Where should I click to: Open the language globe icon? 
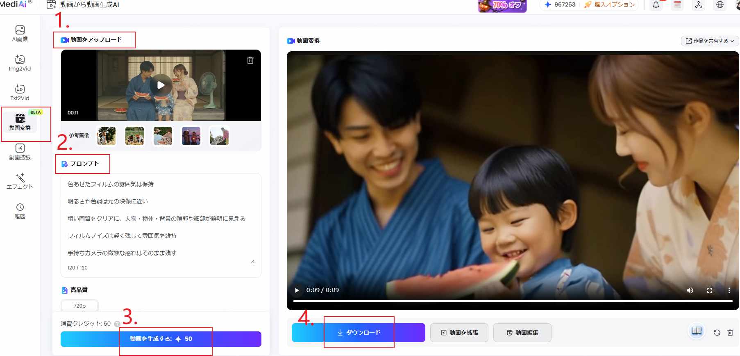click(720, 5)
